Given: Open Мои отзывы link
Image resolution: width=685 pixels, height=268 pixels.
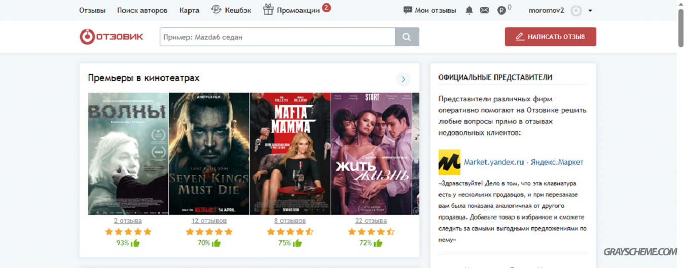Looking at the screenshot, I should (x=436, y=10).
